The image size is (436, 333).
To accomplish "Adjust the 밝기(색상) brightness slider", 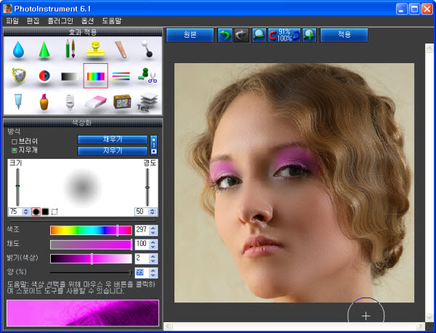I will [91, 258].
